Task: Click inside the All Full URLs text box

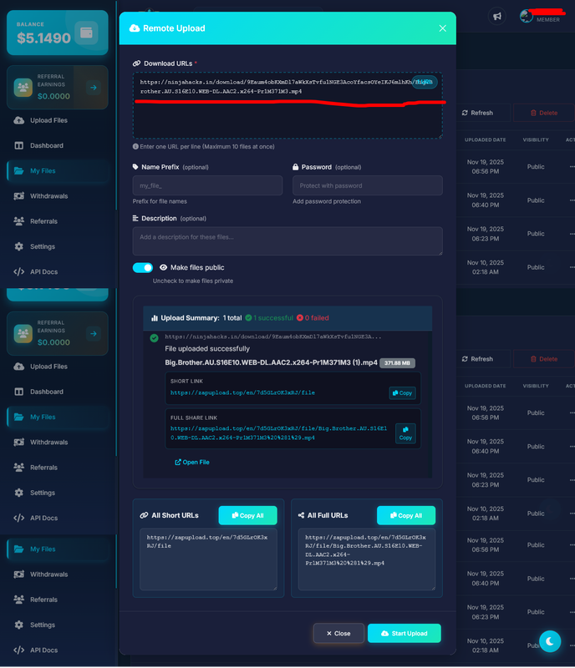Action: coord(367,559)
